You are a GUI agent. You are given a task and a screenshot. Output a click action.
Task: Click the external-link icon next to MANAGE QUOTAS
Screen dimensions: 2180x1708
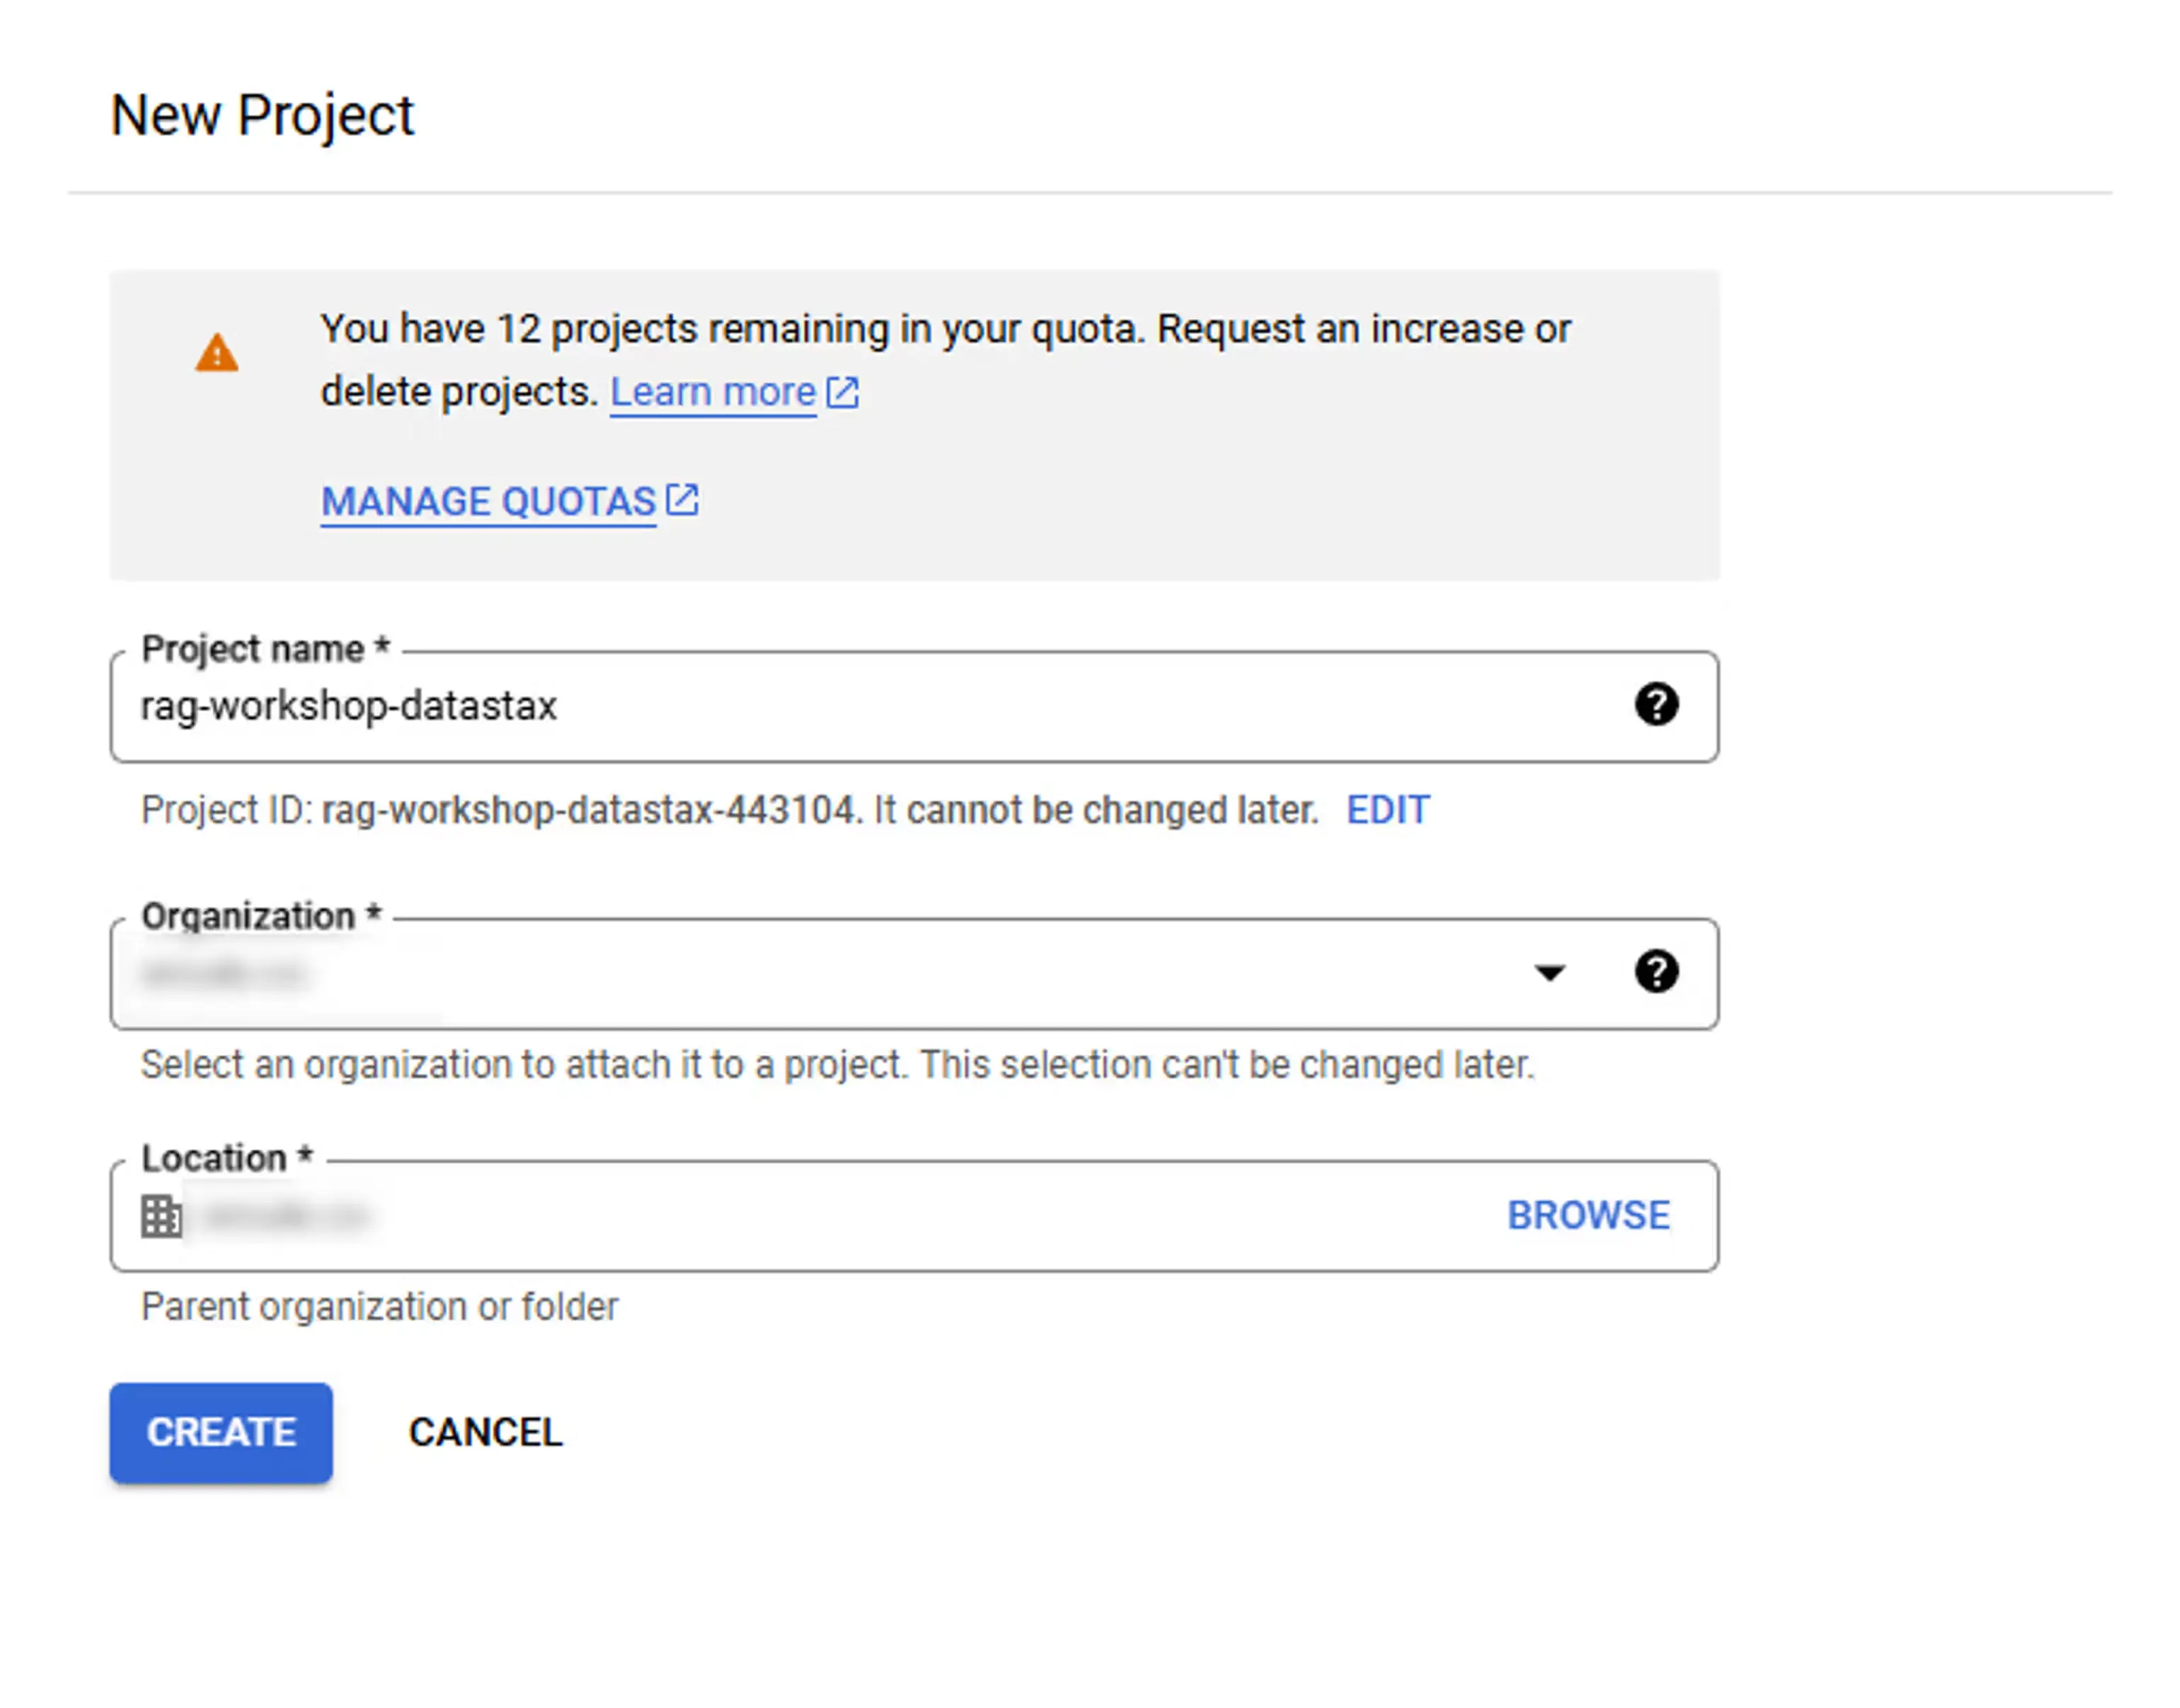[x=682, y=499]
